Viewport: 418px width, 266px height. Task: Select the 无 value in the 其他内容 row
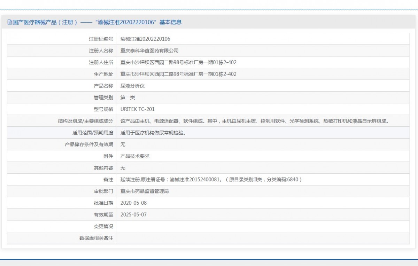coord(123,167)
